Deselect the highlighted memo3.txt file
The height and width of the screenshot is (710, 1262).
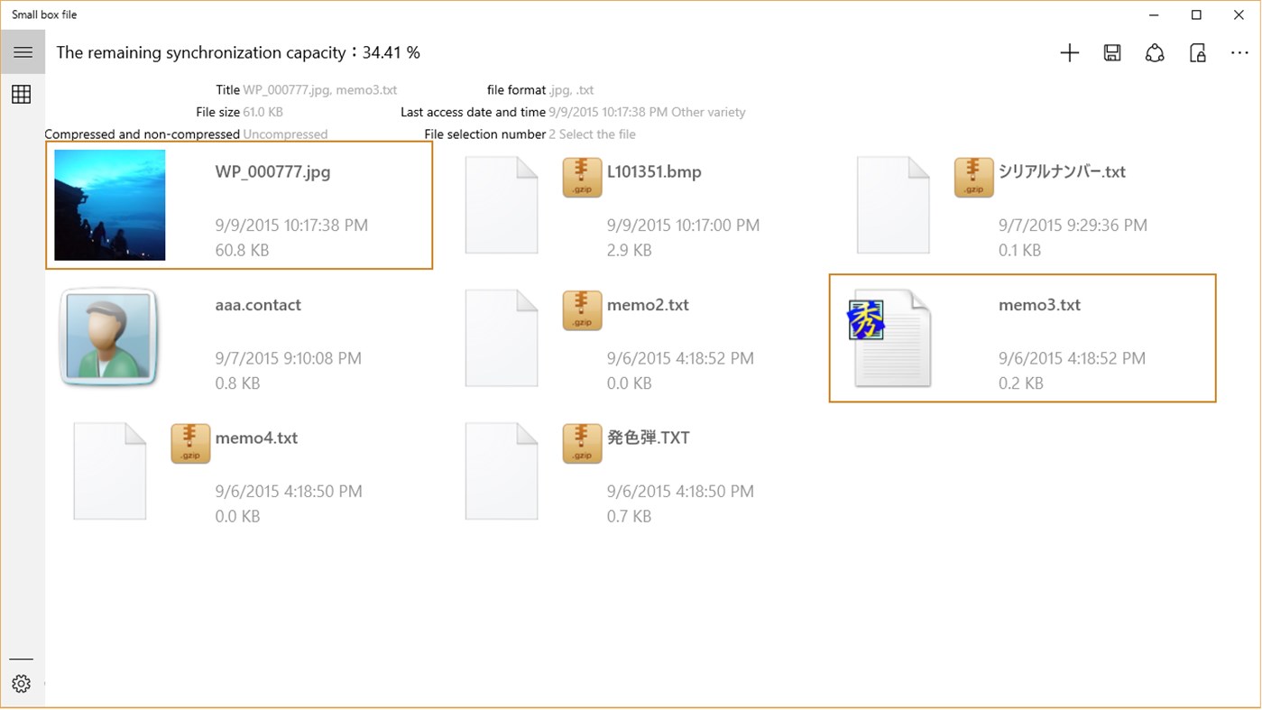pos(1022,338)
